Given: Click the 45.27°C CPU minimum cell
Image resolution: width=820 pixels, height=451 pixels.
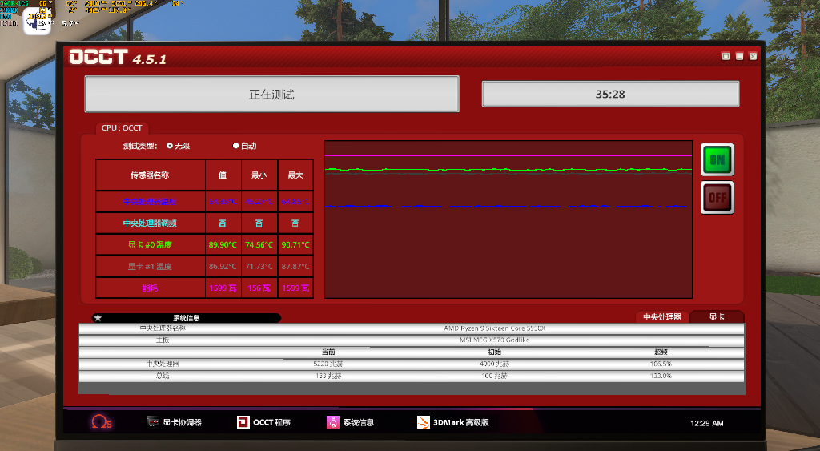Looking at the screenshot, I should point(259,201).
